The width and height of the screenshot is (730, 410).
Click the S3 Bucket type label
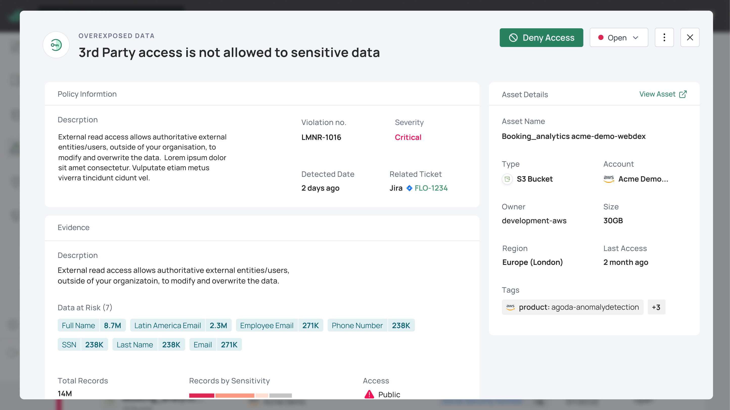534,179
